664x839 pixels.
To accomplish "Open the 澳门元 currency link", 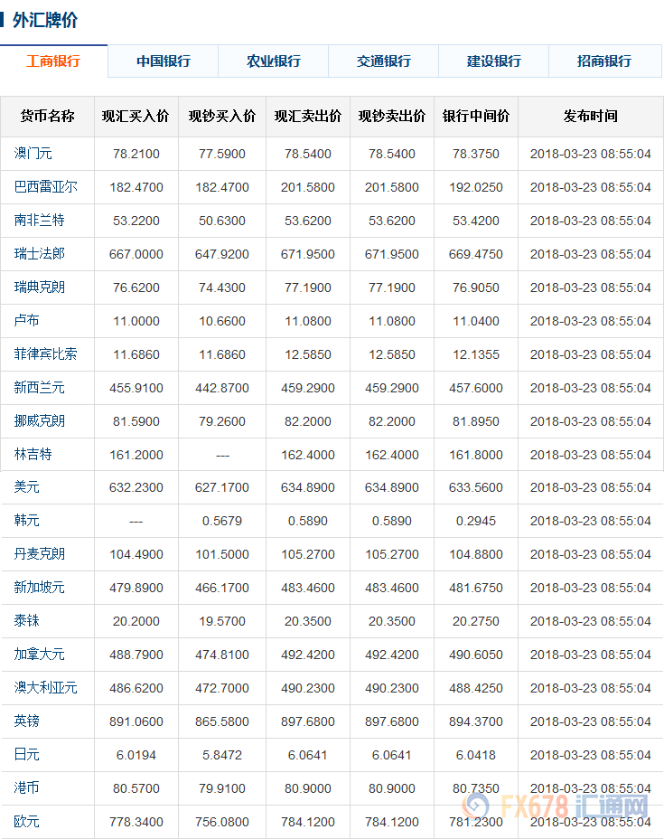I will 33,154.
